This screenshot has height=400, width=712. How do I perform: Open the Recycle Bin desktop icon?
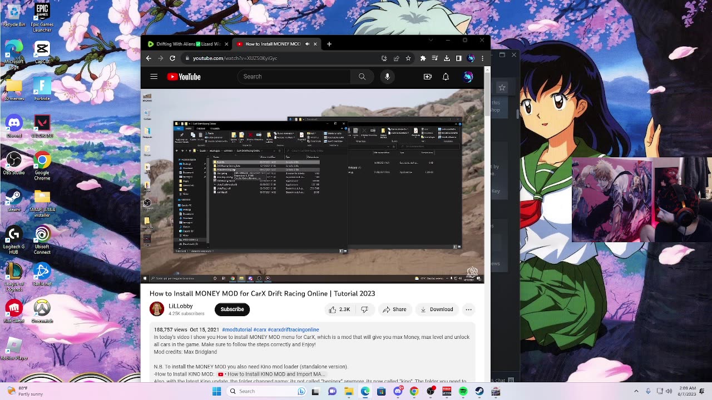(x=14, y=16)
